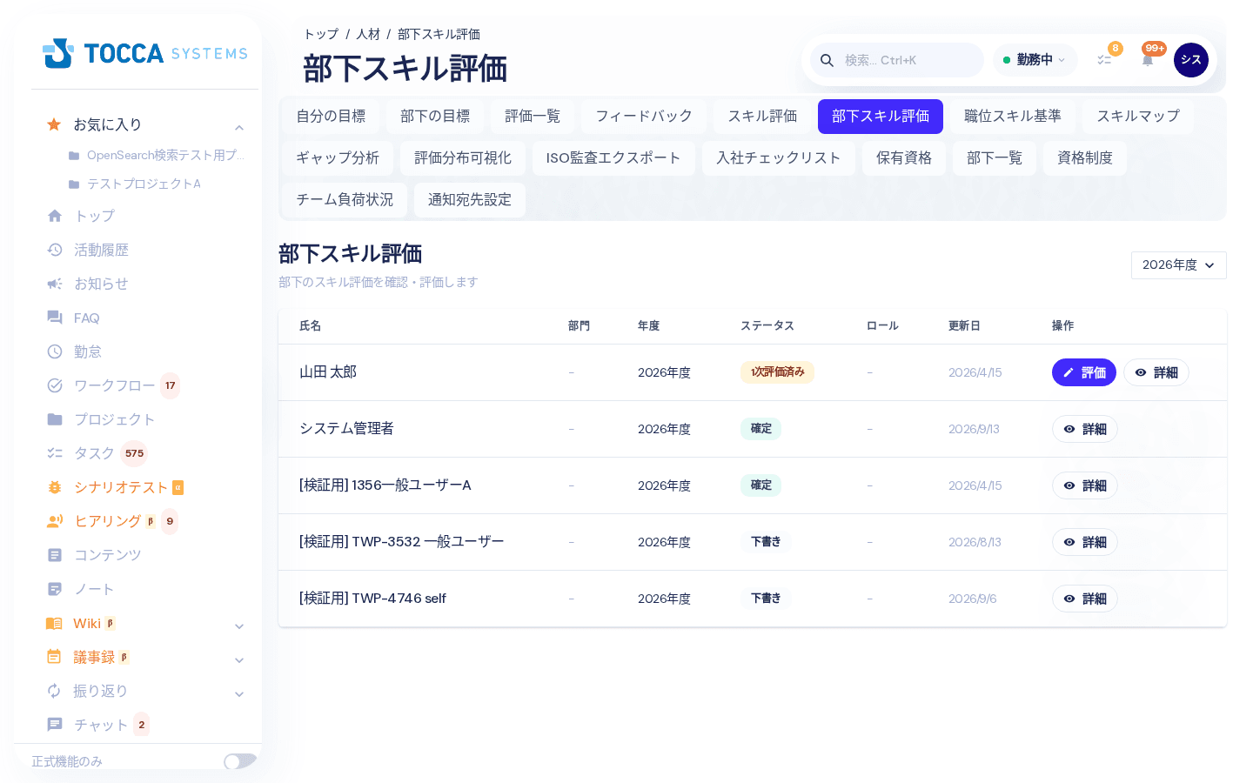Click the 1次評価済み status badge

(778, 372)
